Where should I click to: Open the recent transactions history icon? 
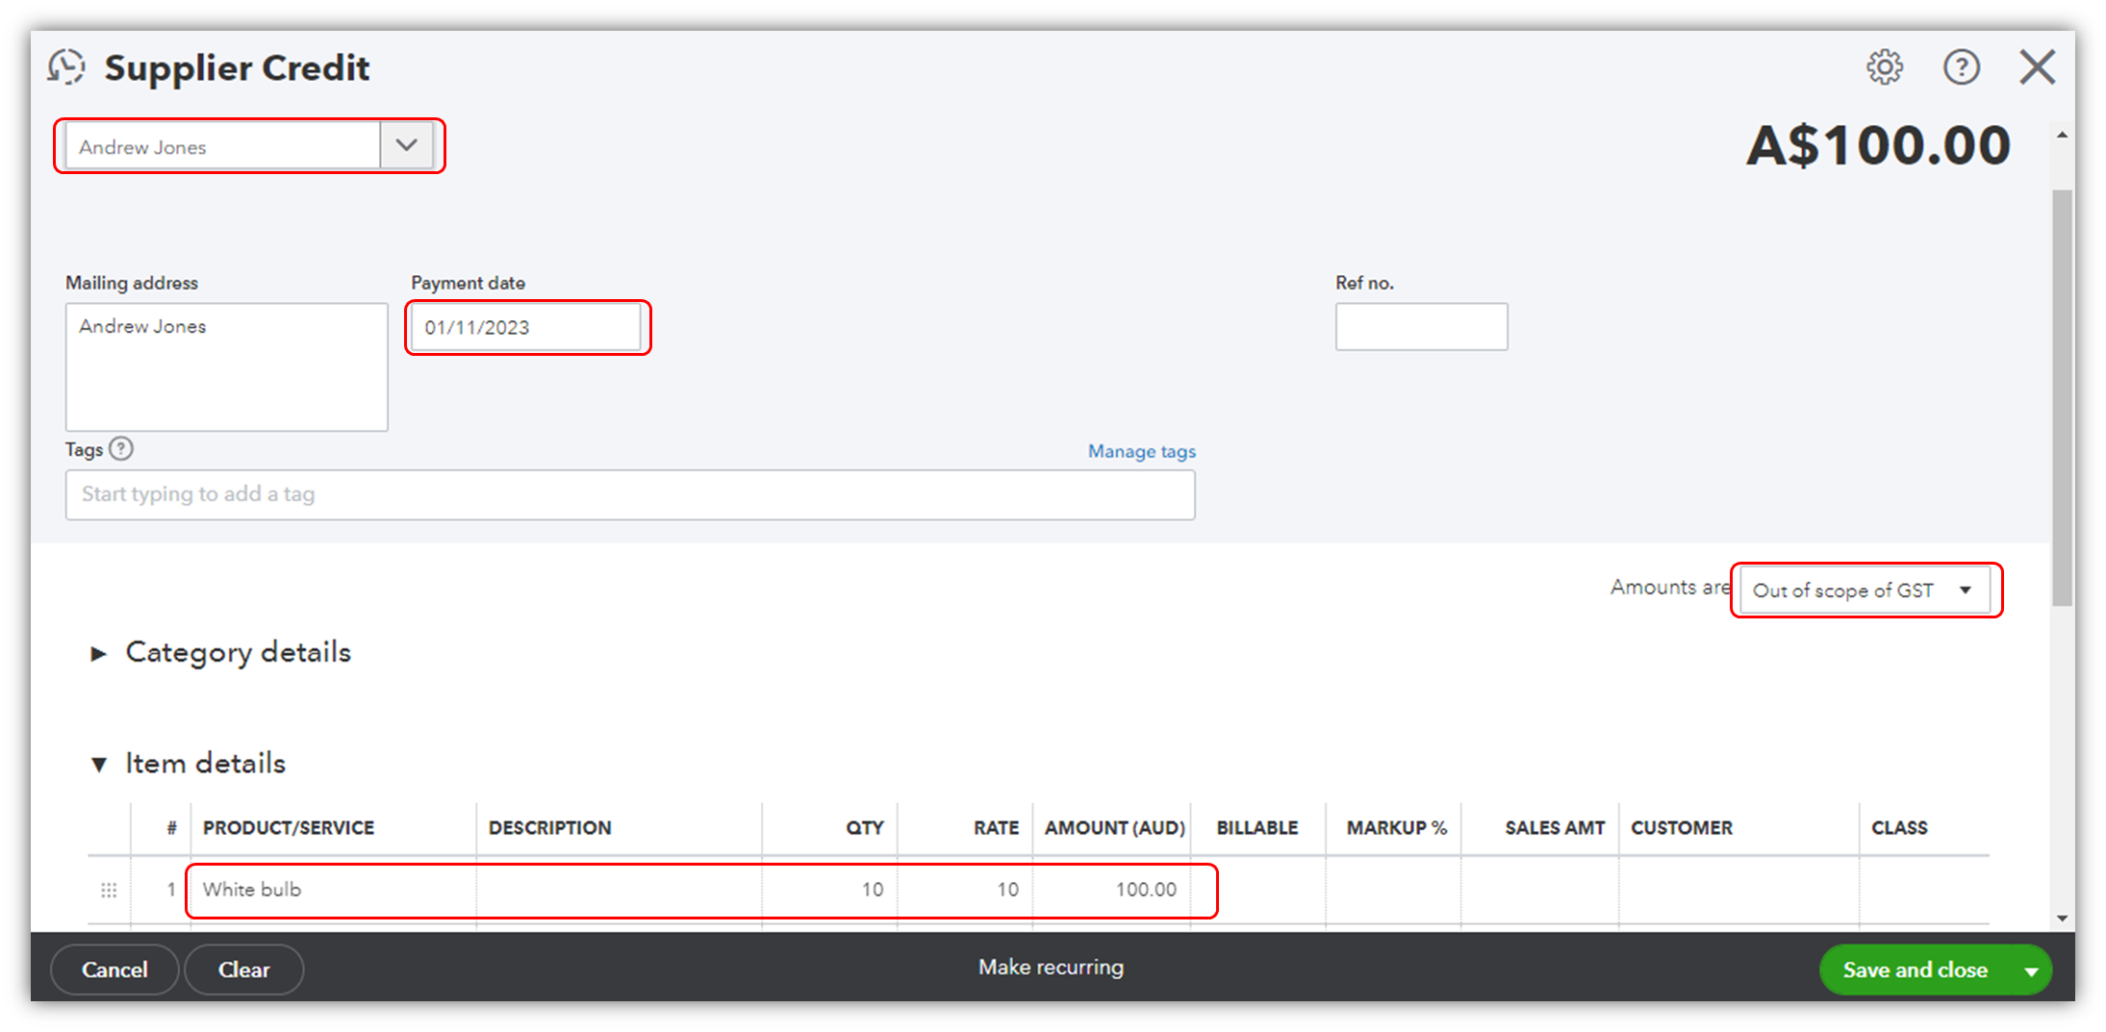66,67
